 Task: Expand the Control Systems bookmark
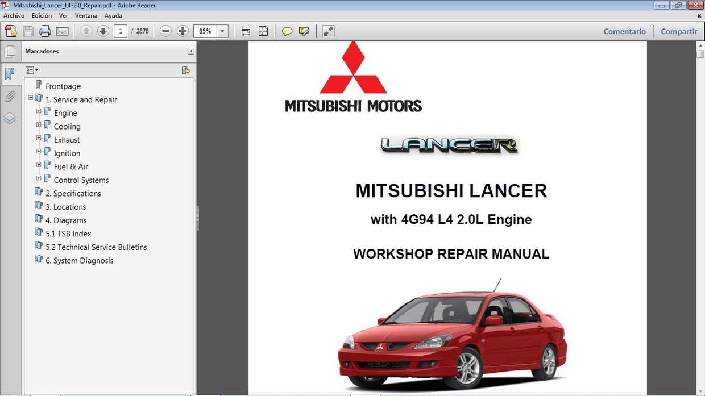tap(39, 178)
